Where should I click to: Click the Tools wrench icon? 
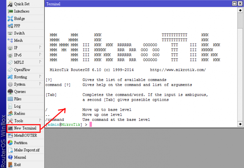pyautogui.click(x=10, y=121)
